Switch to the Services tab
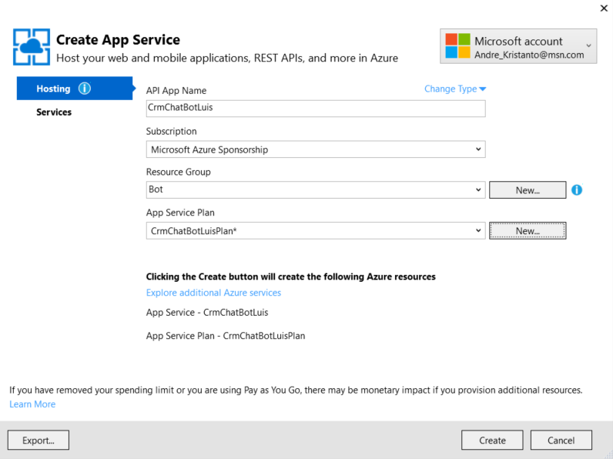 click(x=54, y=112)
